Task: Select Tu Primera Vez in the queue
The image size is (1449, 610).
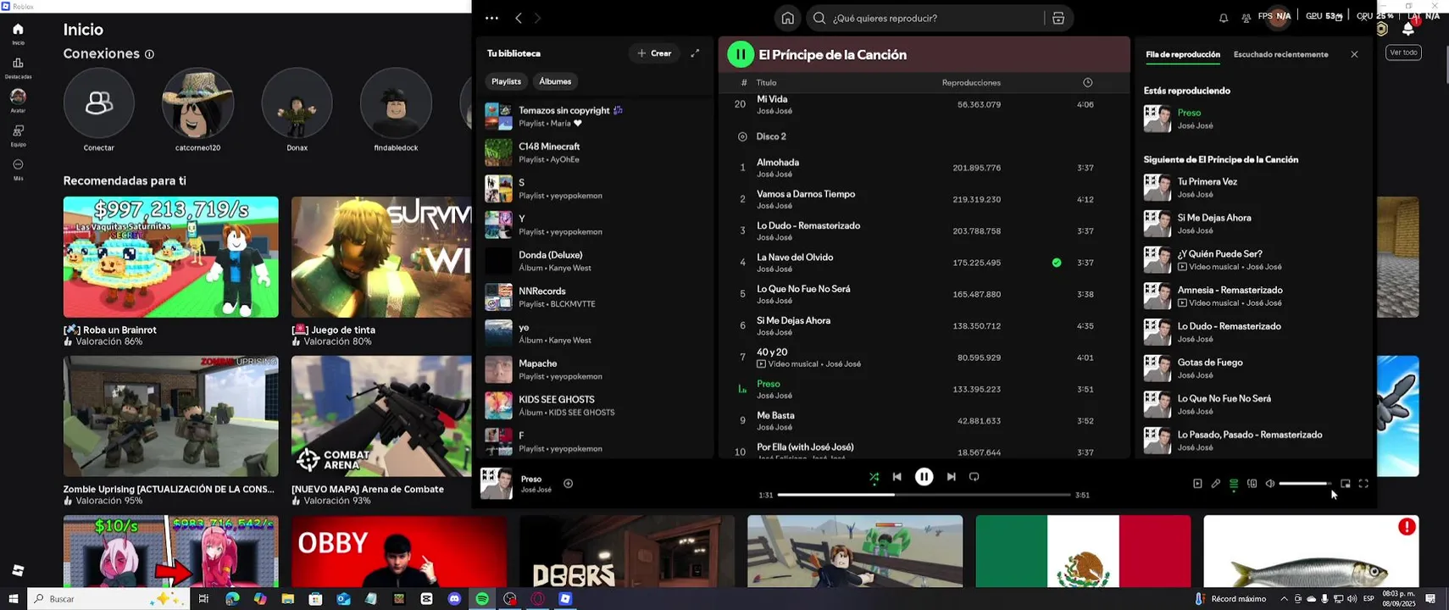Action: click(x=1252, y=188)
